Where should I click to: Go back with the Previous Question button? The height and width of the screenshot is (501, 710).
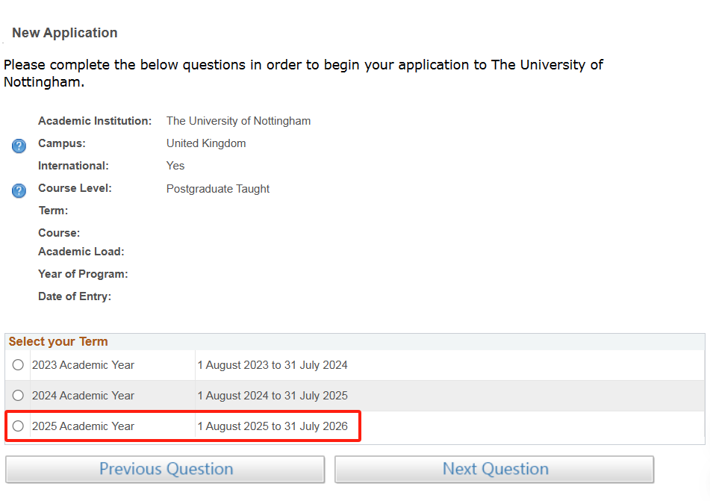(165, 470)
